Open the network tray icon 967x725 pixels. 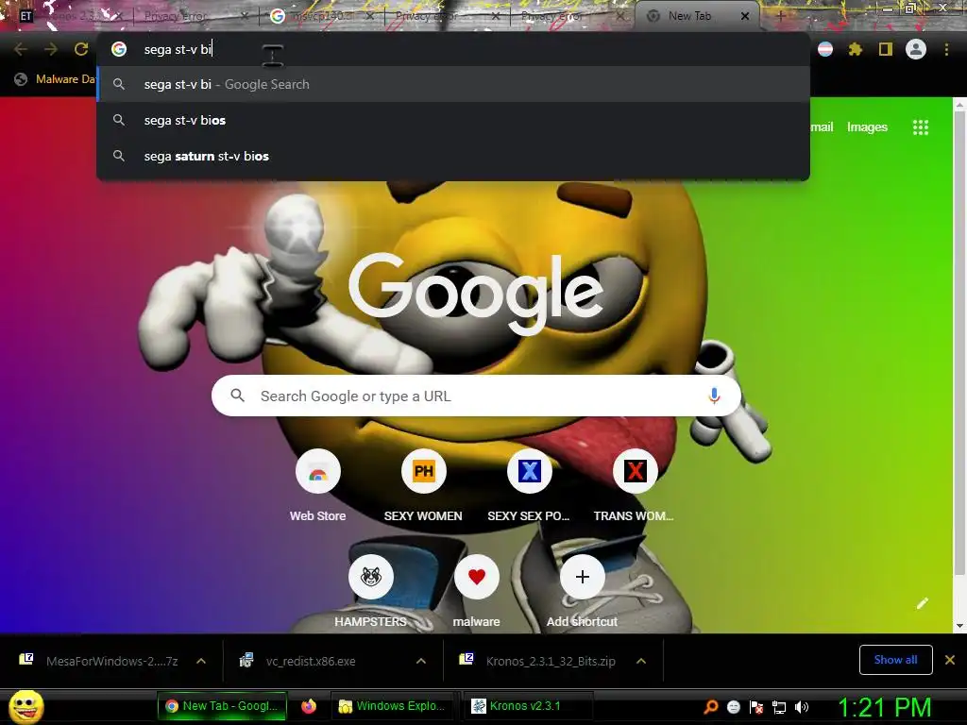(779, 707)
